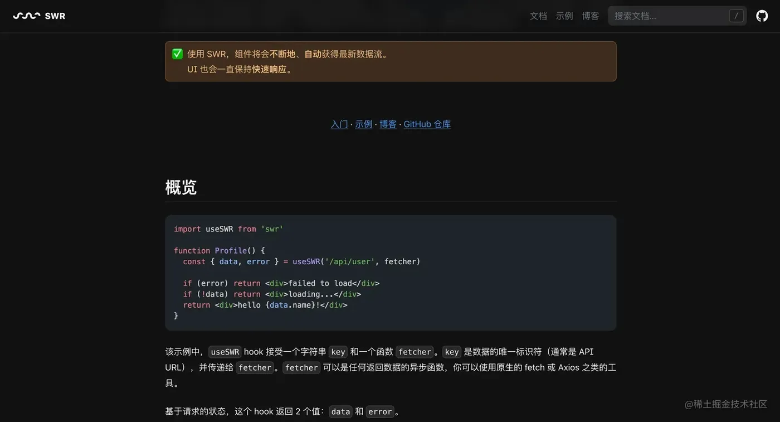Open the 博客 page from the top bar

590,16
